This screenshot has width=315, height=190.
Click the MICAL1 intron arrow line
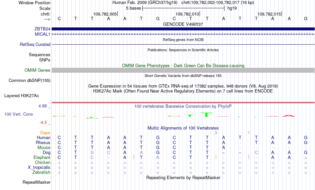coord(183,34)
